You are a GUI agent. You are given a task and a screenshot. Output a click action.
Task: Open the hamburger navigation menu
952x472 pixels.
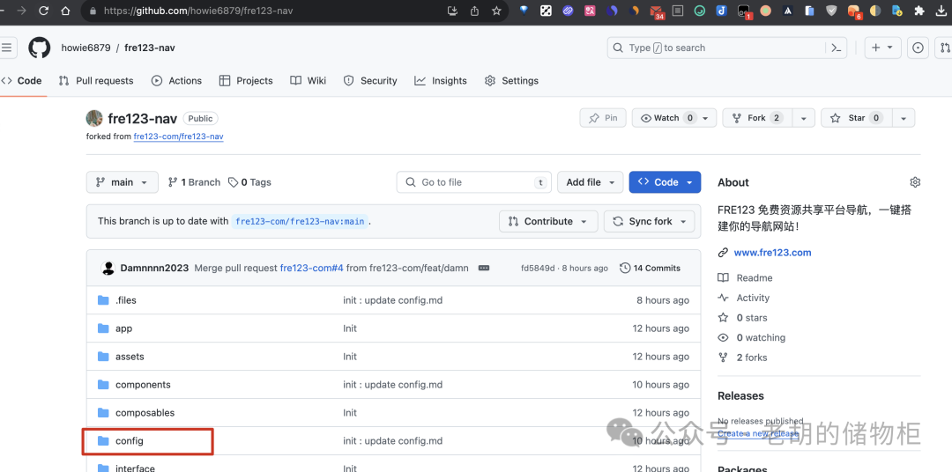[6, 48]
